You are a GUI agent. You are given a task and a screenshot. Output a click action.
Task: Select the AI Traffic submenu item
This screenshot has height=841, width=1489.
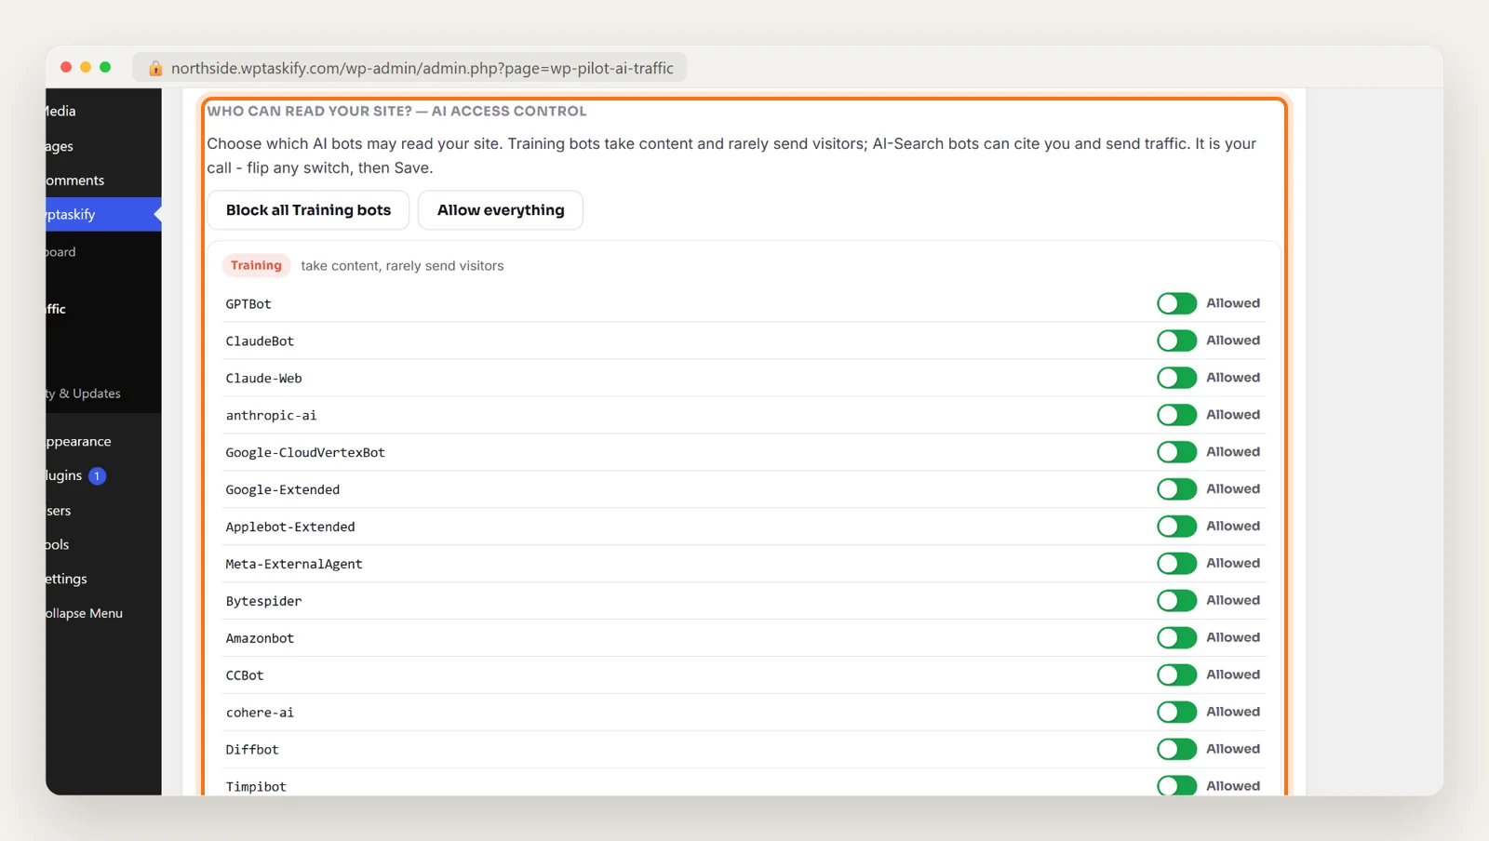pos(56,309)
